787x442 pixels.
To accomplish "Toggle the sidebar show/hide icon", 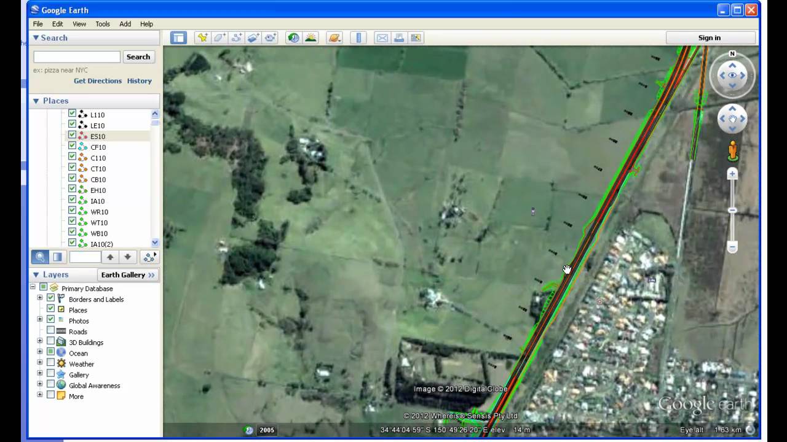I will pyautogui.click(x=178, y=38).
